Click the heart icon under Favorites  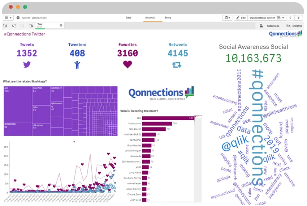tap(127, 64)
